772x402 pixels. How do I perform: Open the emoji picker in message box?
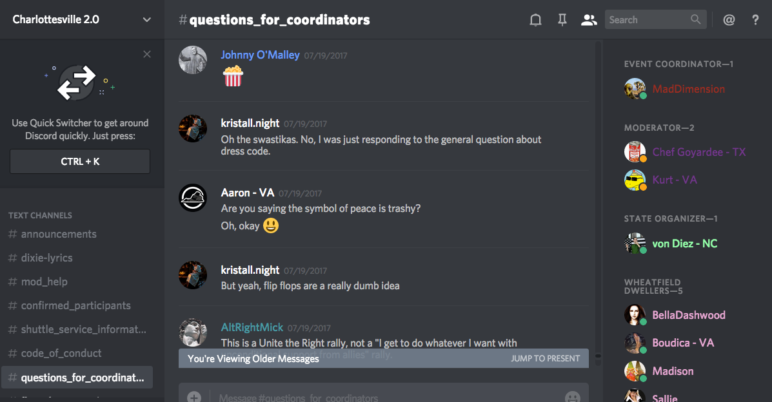571,397
